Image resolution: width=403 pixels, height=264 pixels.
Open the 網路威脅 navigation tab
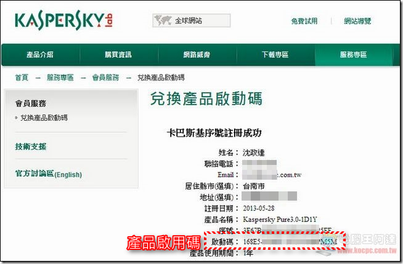[x=197, y=55]
